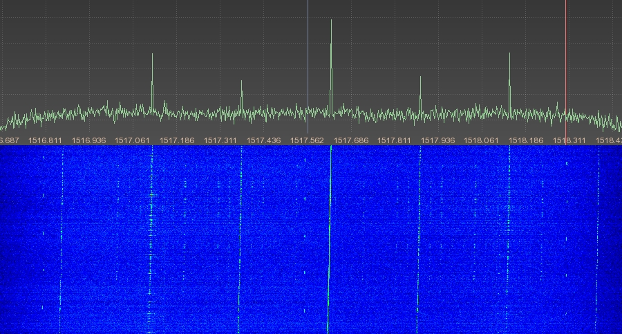Screen dimensions: 622x334
Task: Tune to the 1516.811 frequency label
Action: pyautogui.click(x=46, y=140)
